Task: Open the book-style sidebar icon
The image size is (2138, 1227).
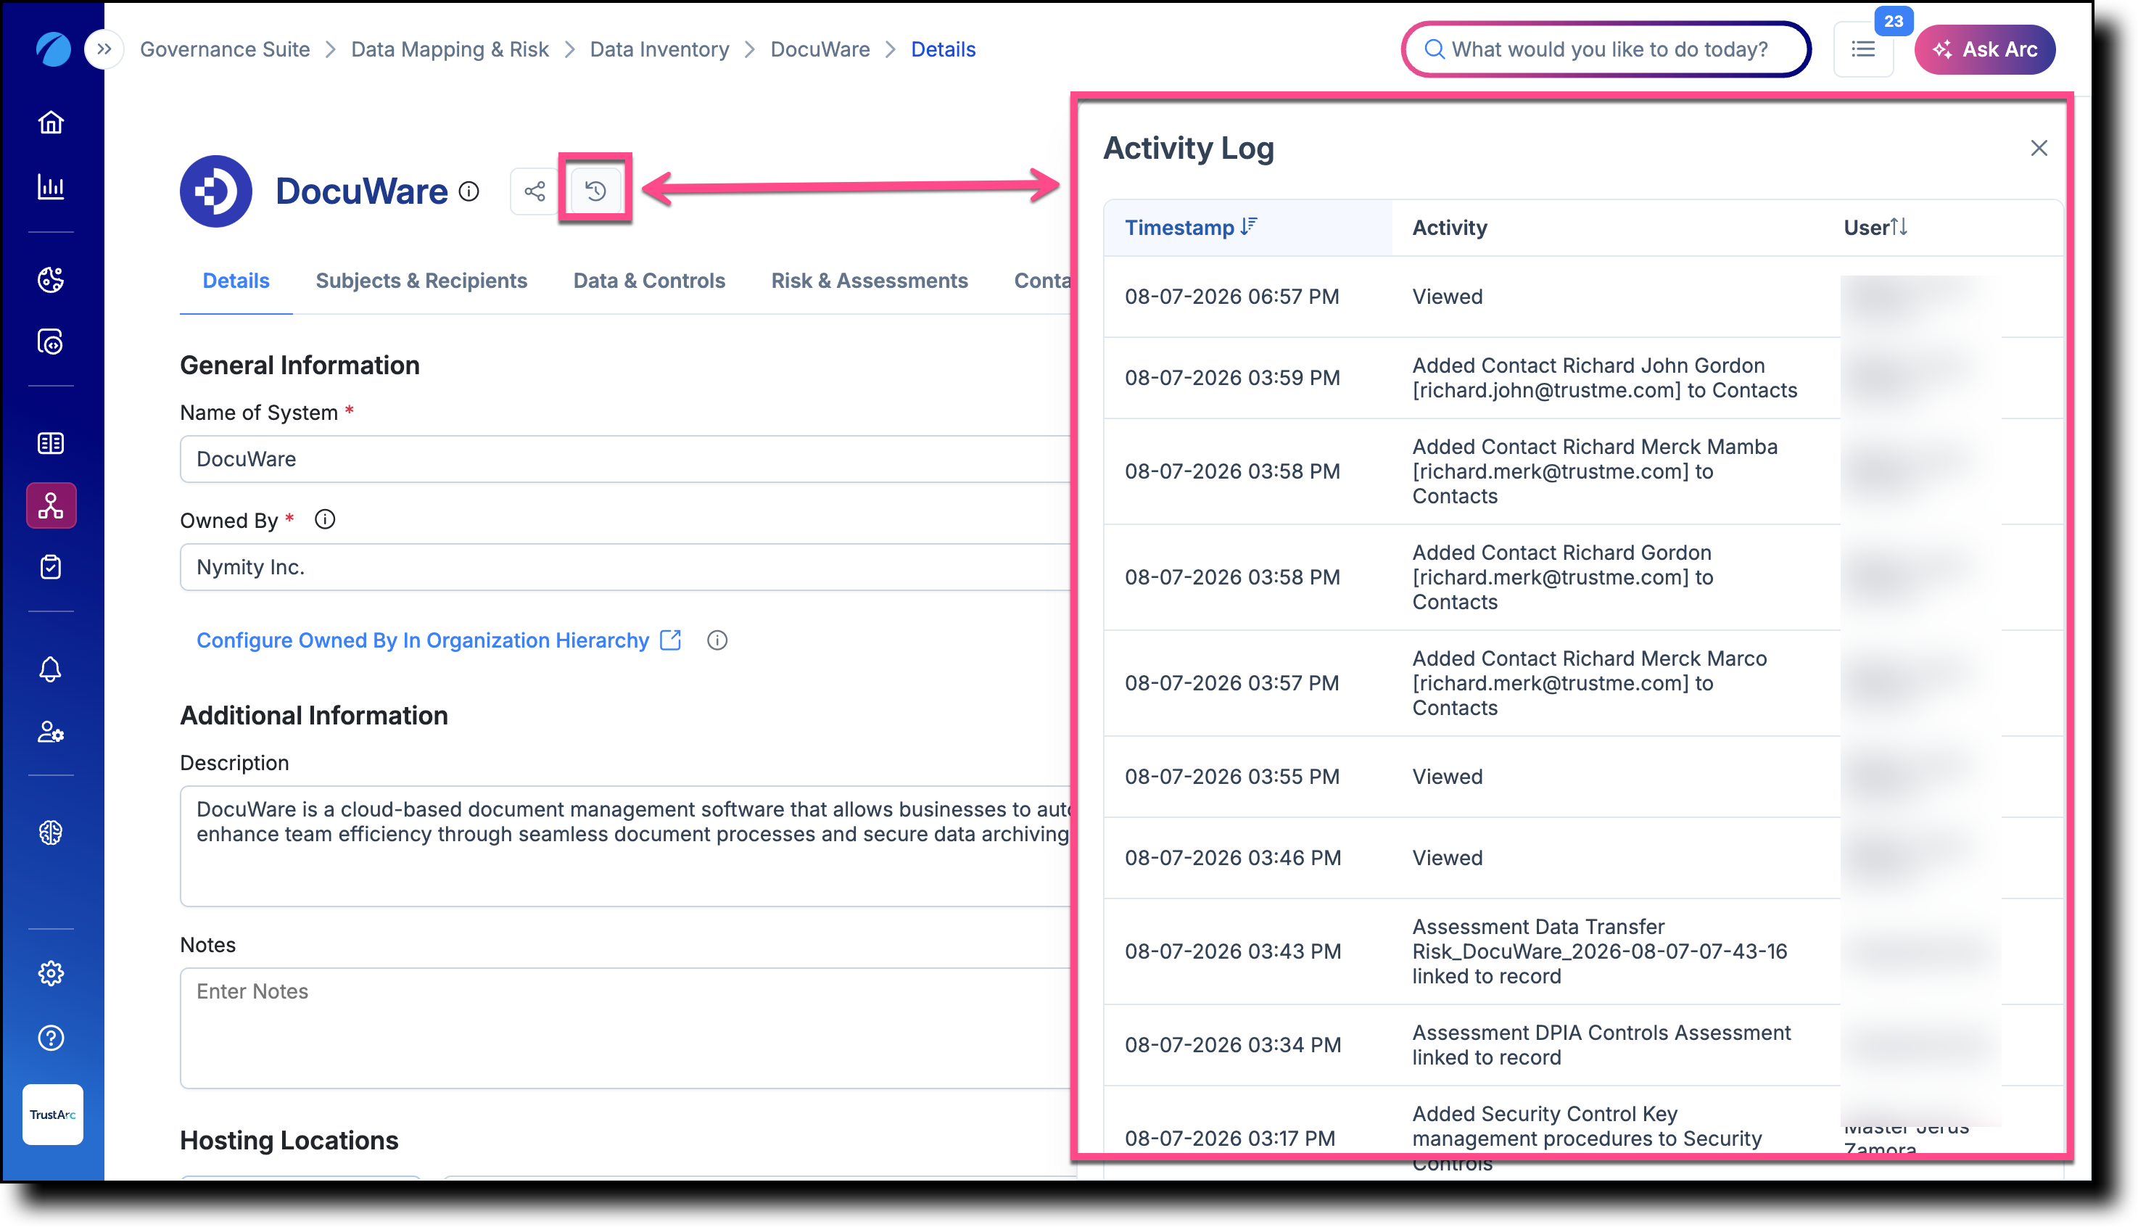Action: point(51,443)
